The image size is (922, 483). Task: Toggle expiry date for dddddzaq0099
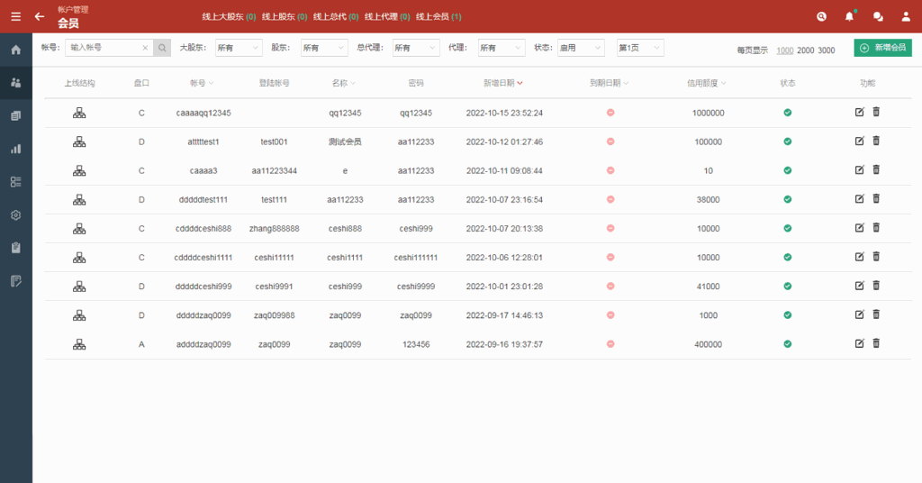610,314
